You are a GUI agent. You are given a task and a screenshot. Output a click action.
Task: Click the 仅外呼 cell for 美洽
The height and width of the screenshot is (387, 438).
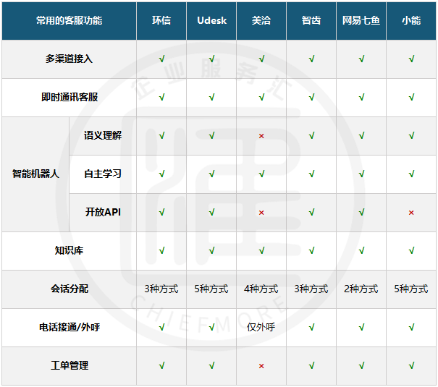[x=261, y=327]
